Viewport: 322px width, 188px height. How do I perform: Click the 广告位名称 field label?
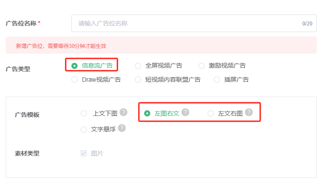(21, 23)
